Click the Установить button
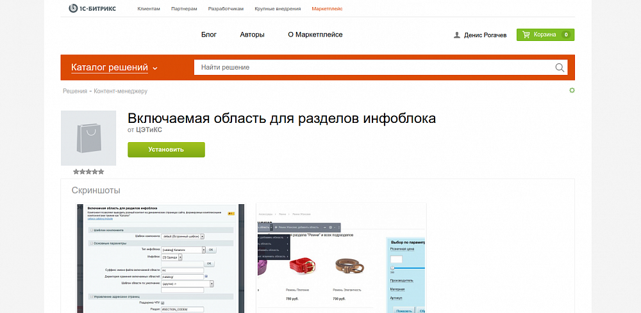This screenshot has height=313, width=641. (x=166, y=149)
